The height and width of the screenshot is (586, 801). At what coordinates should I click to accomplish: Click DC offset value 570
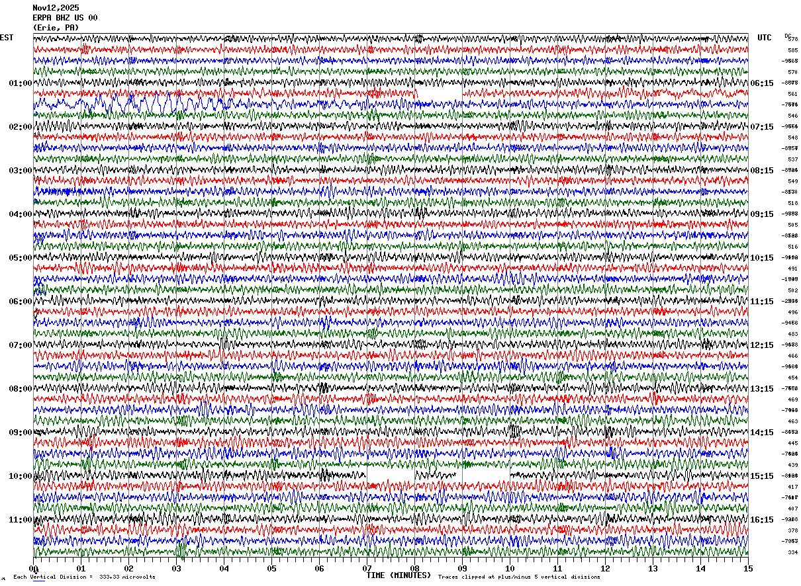792,72
